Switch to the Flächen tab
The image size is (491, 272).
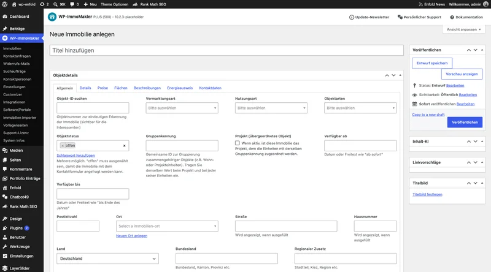[121, 88]
